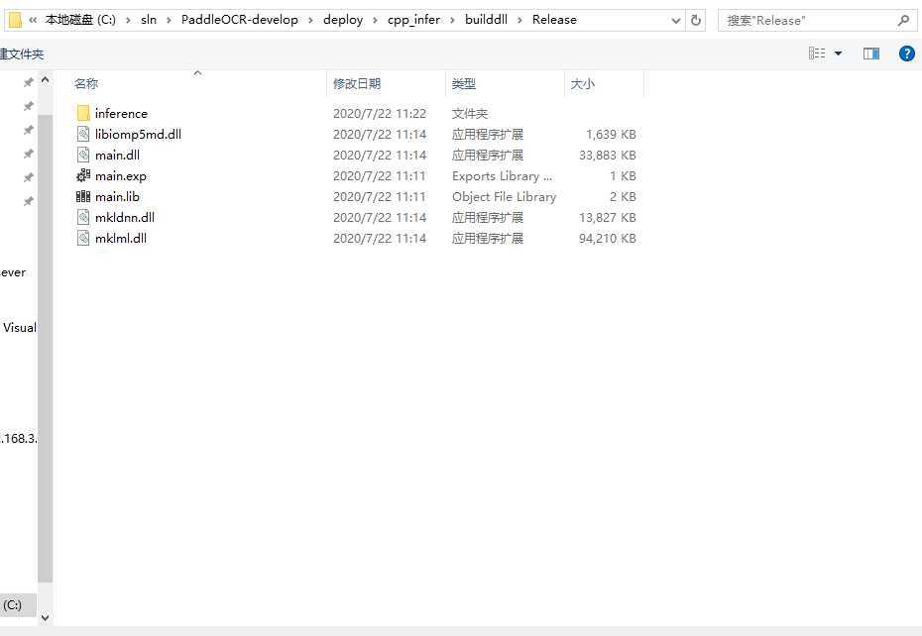
Task: Expand the hidden path chevron «
Action: pyautogui.click(x=33, y=20)
